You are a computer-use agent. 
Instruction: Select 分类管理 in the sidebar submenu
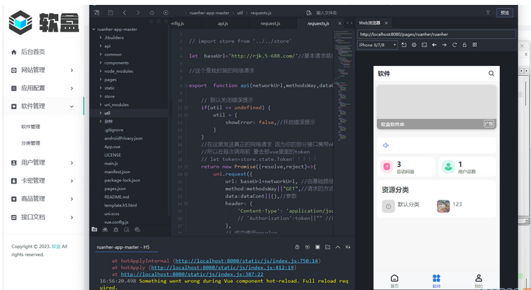(31, 143)
